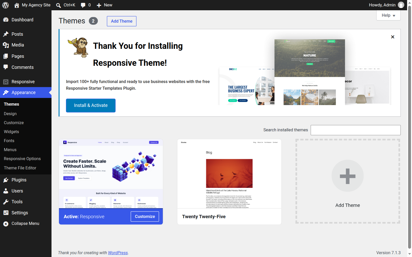The image size is (412, 257).
Task: Open the Ctrl+K search icon
Action: (x=58, y=5)
